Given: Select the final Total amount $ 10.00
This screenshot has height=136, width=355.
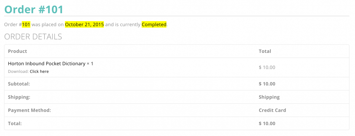Looking at the screenshot, I should click(x=267, y=124).
